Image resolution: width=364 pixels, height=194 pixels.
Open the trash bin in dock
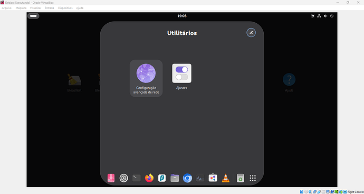[x=240, y=178]
